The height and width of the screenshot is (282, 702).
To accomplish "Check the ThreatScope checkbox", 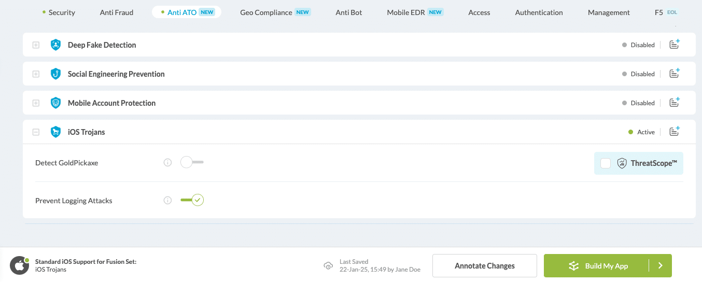I will coord(606,163).
